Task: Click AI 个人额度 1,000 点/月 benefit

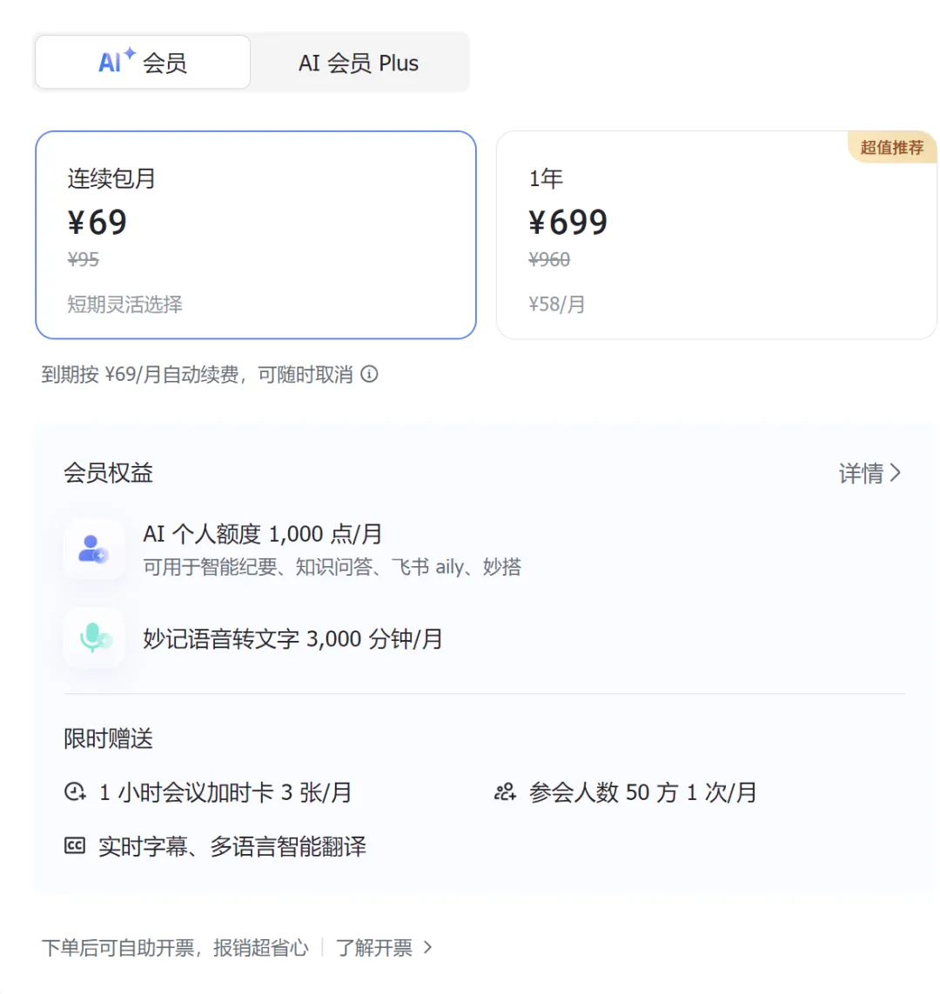Action: click(x=263, y=534)
